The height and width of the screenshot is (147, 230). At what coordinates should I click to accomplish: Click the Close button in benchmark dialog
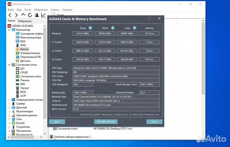pos(154,122)
